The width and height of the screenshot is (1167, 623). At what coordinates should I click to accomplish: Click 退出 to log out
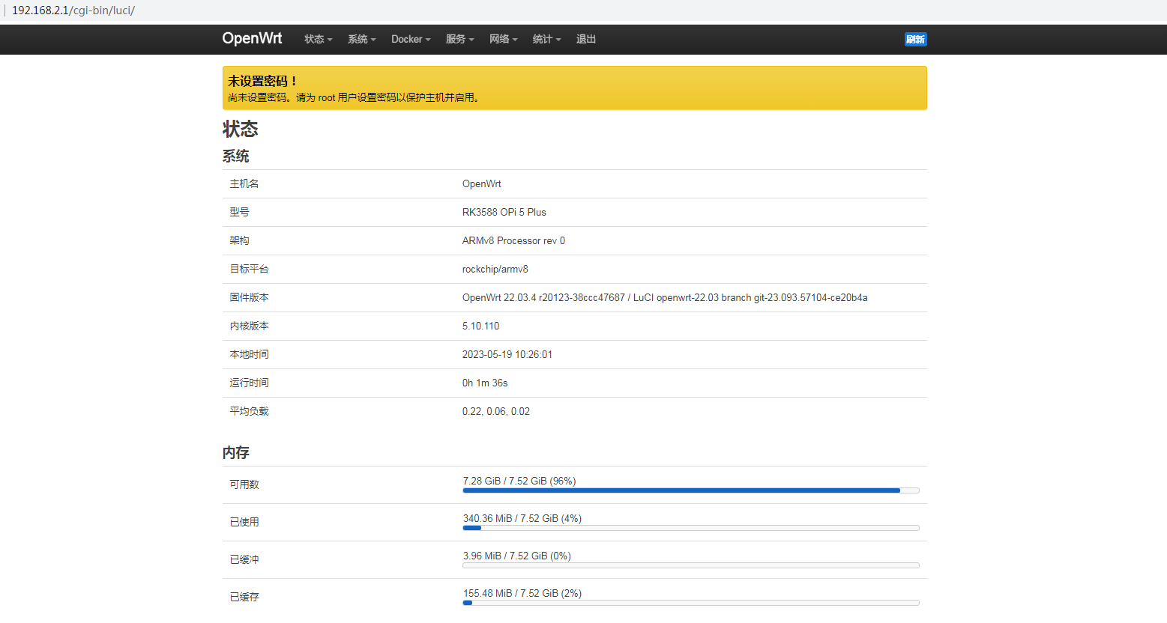[x=586, y=39]
